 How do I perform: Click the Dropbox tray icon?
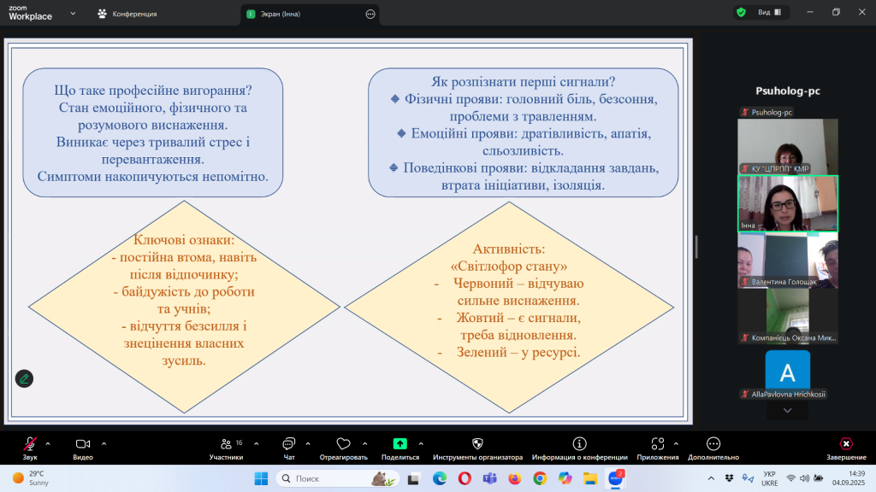tap(729, 478)
